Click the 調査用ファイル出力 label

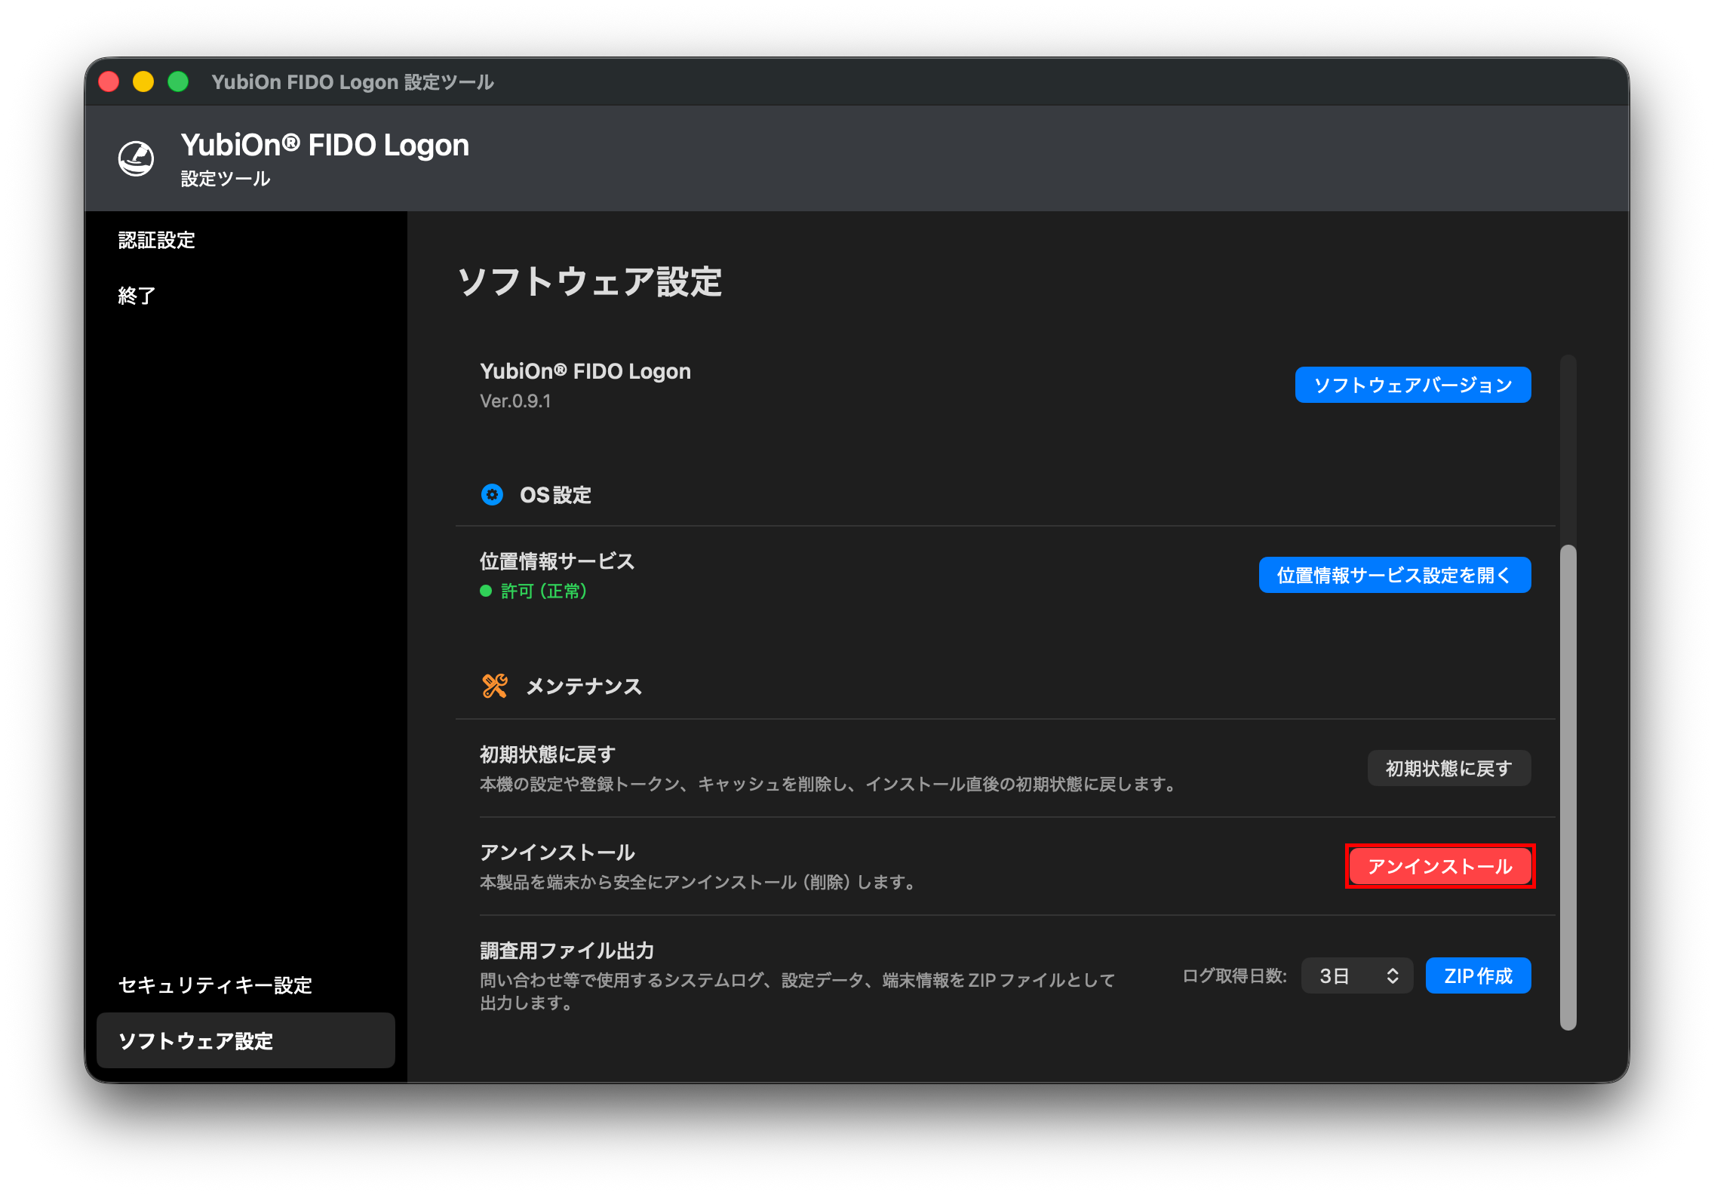point(567,951)
